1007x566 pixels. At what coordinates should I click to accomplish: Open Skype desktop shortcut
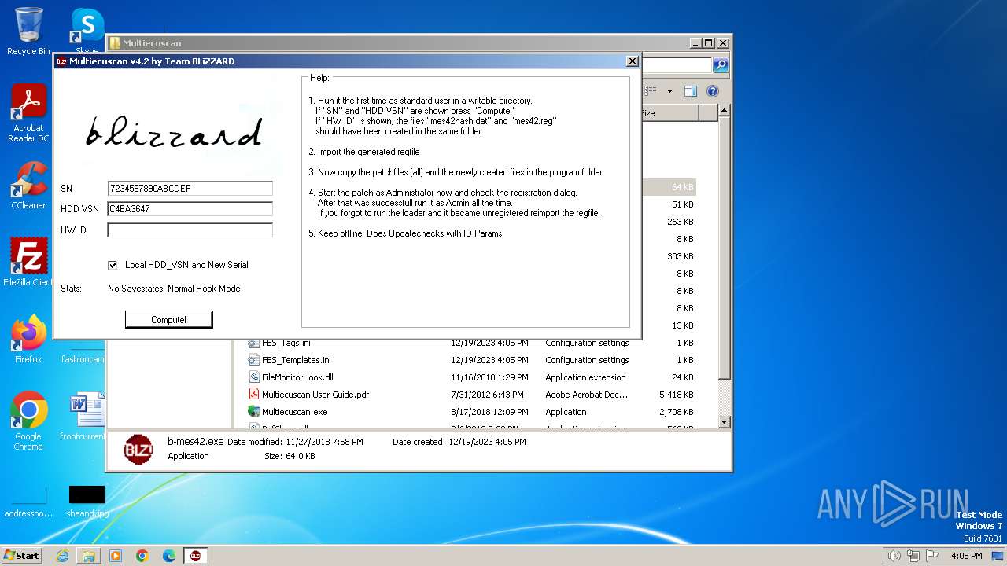tap(87, 31)
